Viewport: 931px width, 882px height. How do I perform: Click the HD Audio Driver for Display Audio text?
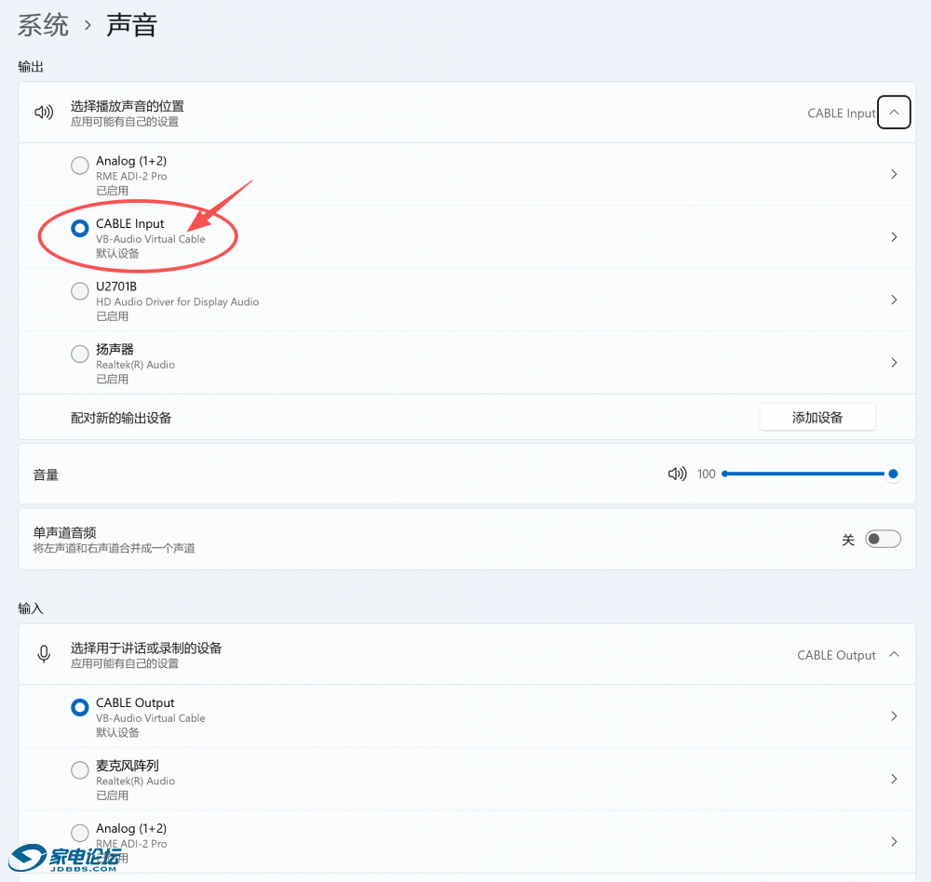tap(178, 301)
